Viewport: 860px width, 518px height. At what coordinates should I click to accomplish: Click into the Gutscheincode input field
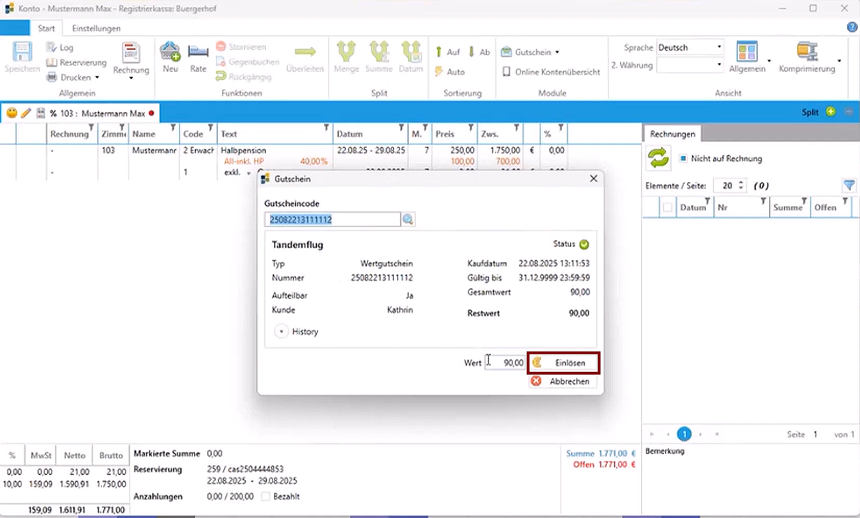pos(332,220)
